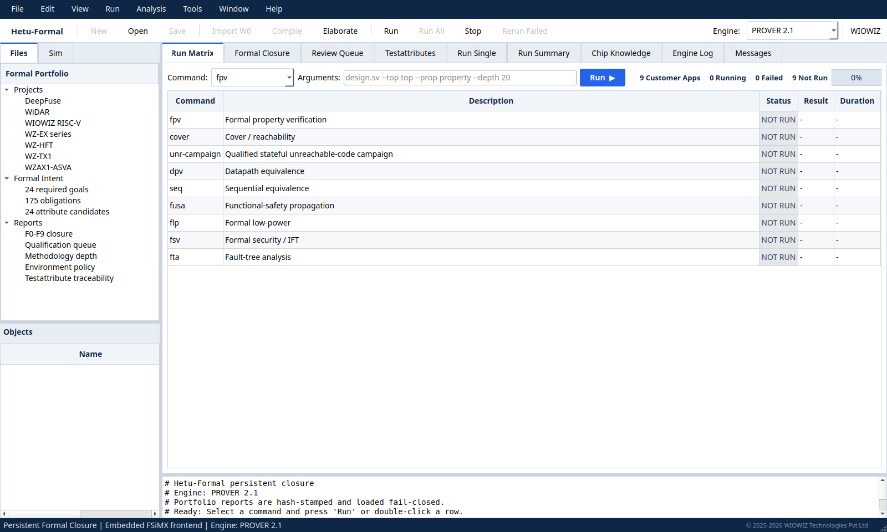Image resolution: width=887 pixels, height=532 pixels.
Task: Go to the Run Single tab
Action: [x=477, y=53]
